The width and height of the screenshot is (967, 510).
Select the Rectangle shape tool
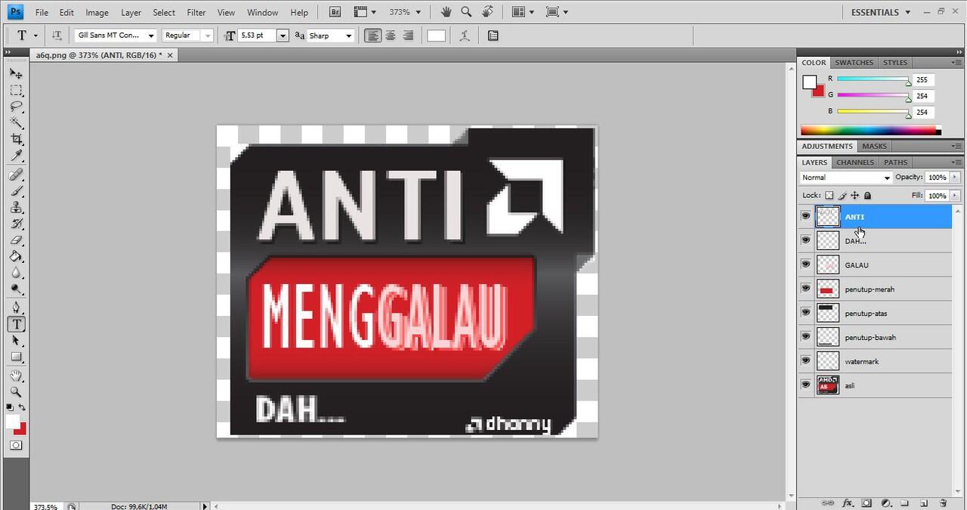click(x=16, y=357)
